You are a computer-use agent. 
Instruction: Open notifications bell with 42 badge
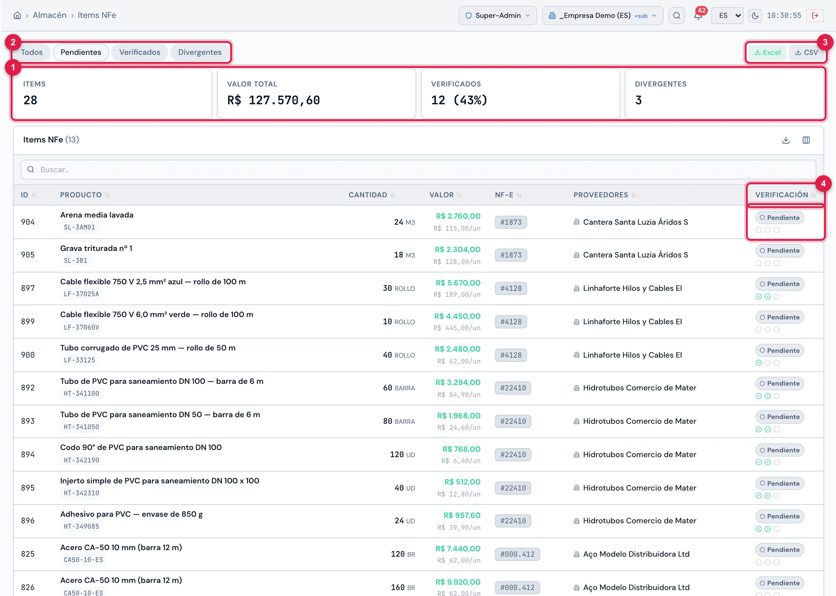pyautogui.click(x=698, y=15)
